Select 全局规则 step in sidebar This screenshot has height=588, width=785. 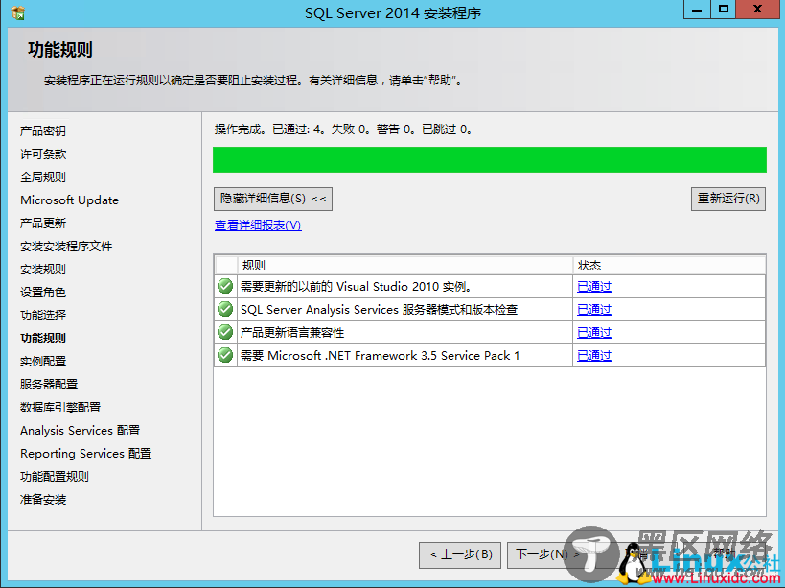click(x=43, y=176)
